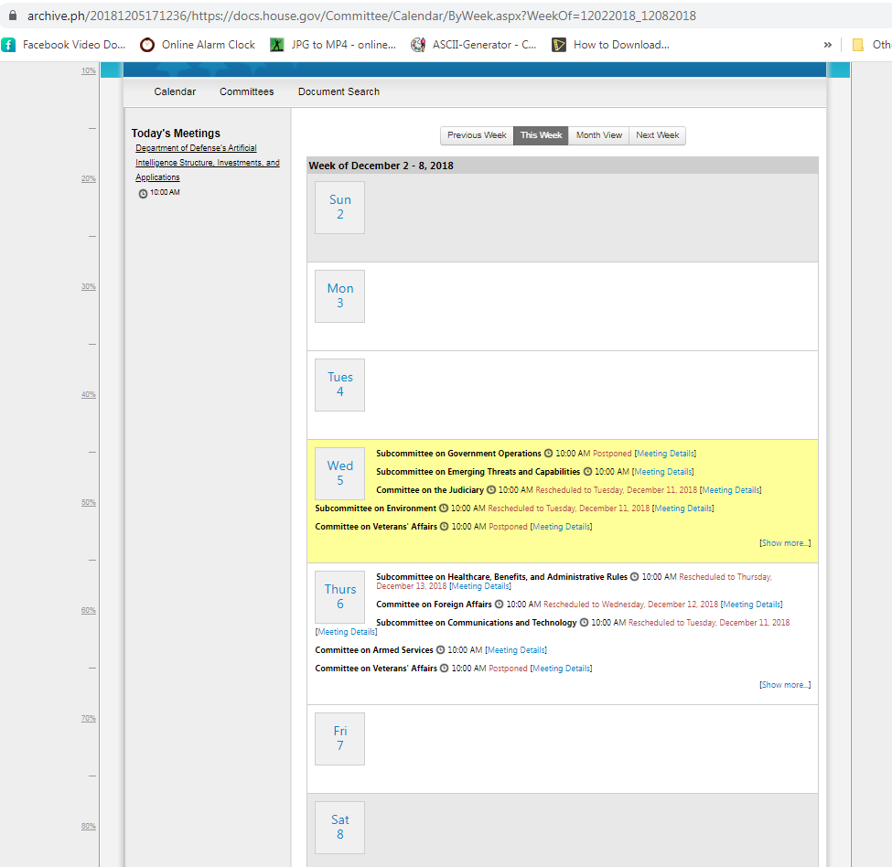Open Thurs 6 day tile
Image resolution: width=892 pixels, height=867 pixels.
click(x=339, y=597)
